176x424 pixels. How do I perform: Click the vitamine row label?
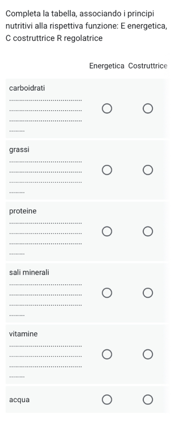pos(24,334)
